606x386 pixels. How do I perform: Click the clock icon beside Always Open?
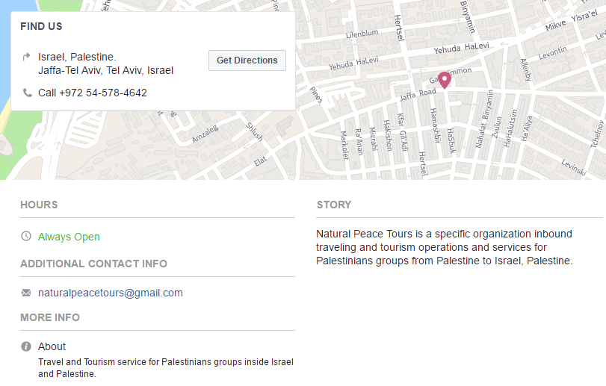(26, 237)
